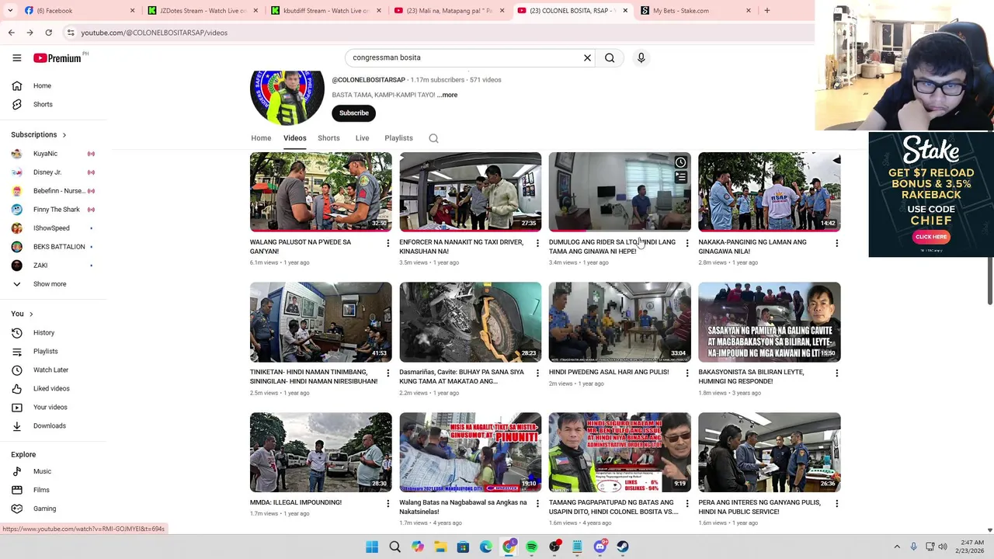Open the YouTube hamburger guide menu
This screenshot has width=994, height=559.
(x=16, y=57)
